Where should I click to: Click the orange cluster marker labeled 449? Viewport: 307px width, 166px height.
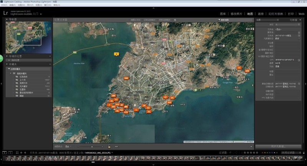pos(247,71)
